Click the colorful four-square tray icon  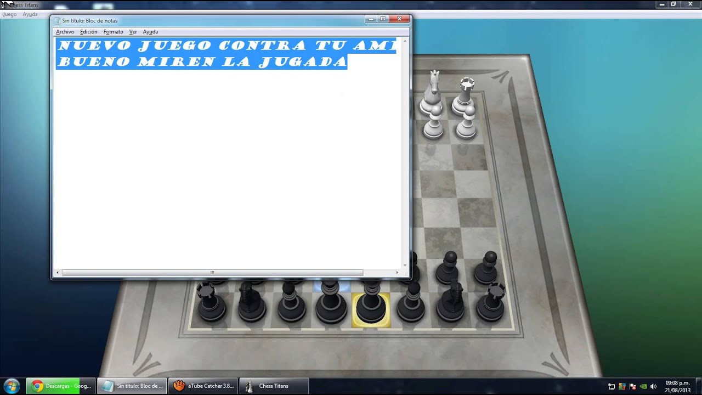[x=622, y=386]
